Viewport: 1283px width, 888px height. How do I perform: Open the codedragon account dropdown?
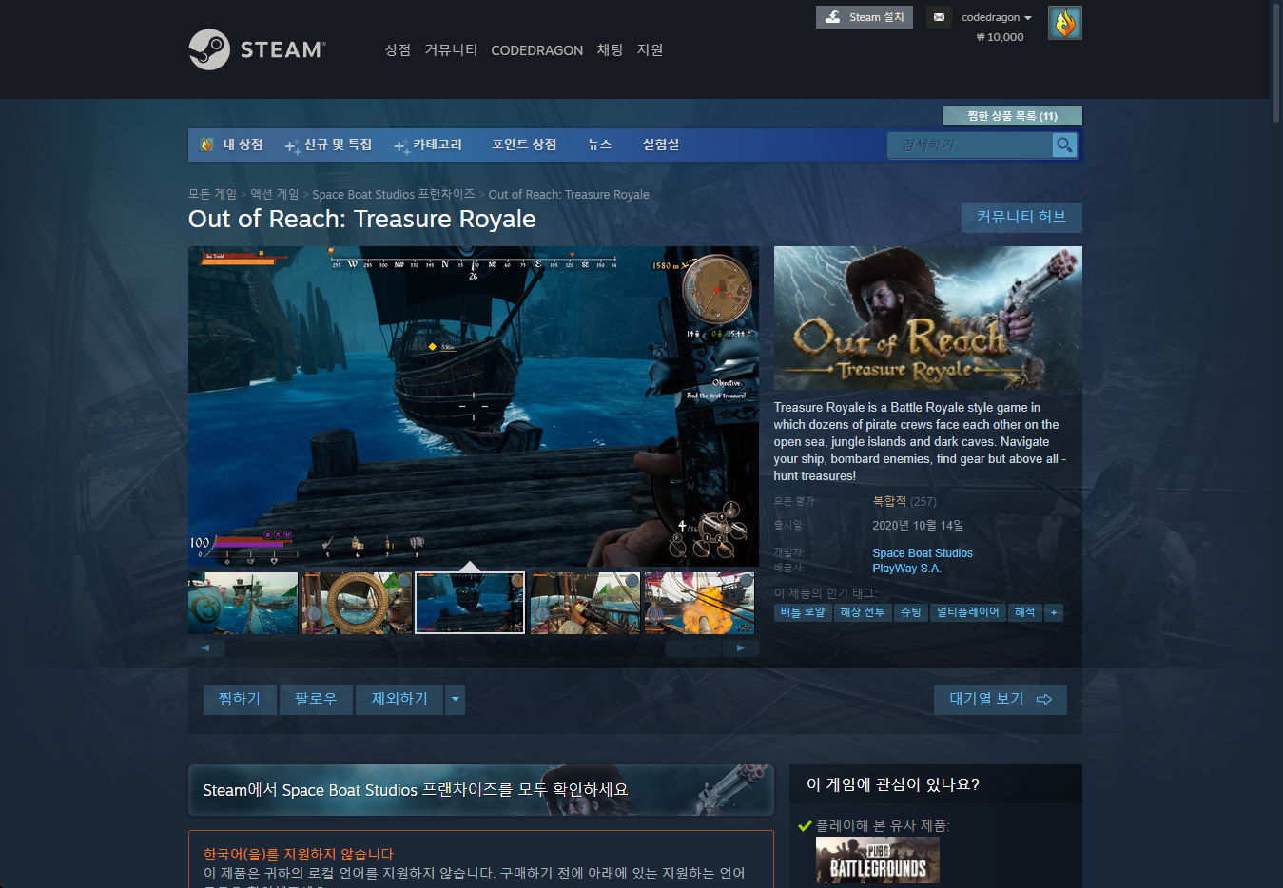[996, 17]
